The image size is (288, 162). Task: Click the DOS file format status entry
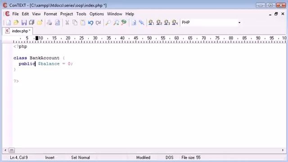click(169, 157)
